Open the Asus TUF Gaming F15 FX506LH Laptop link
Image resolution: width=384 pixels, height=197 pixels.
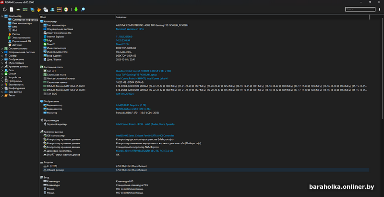[136, 75]
